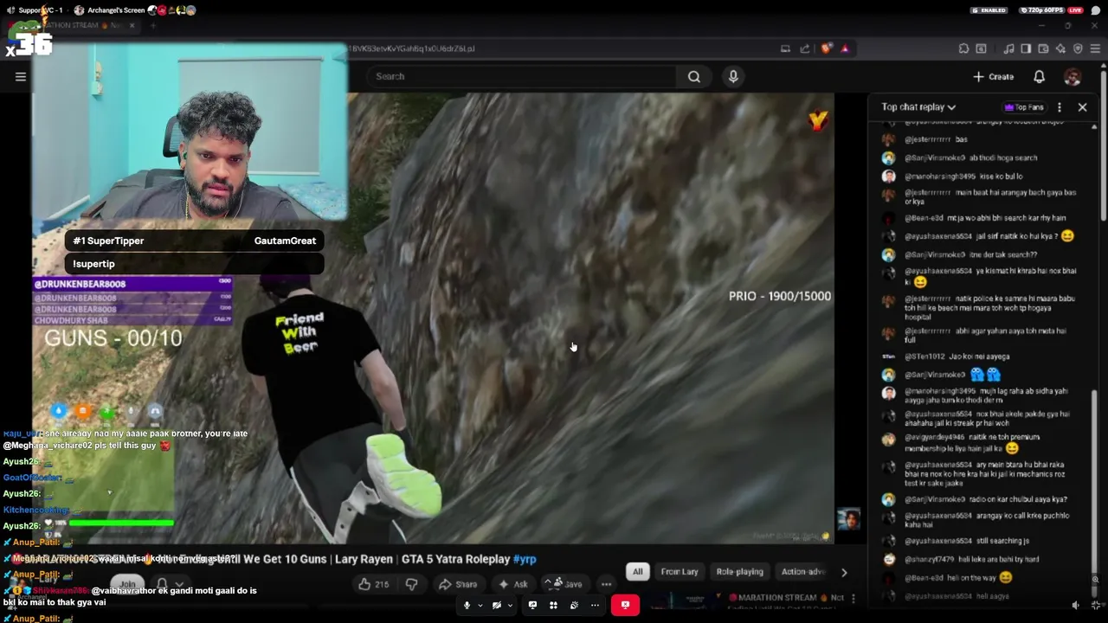
Task: Open YouTube notifications bell
Action: [1039, 76]
